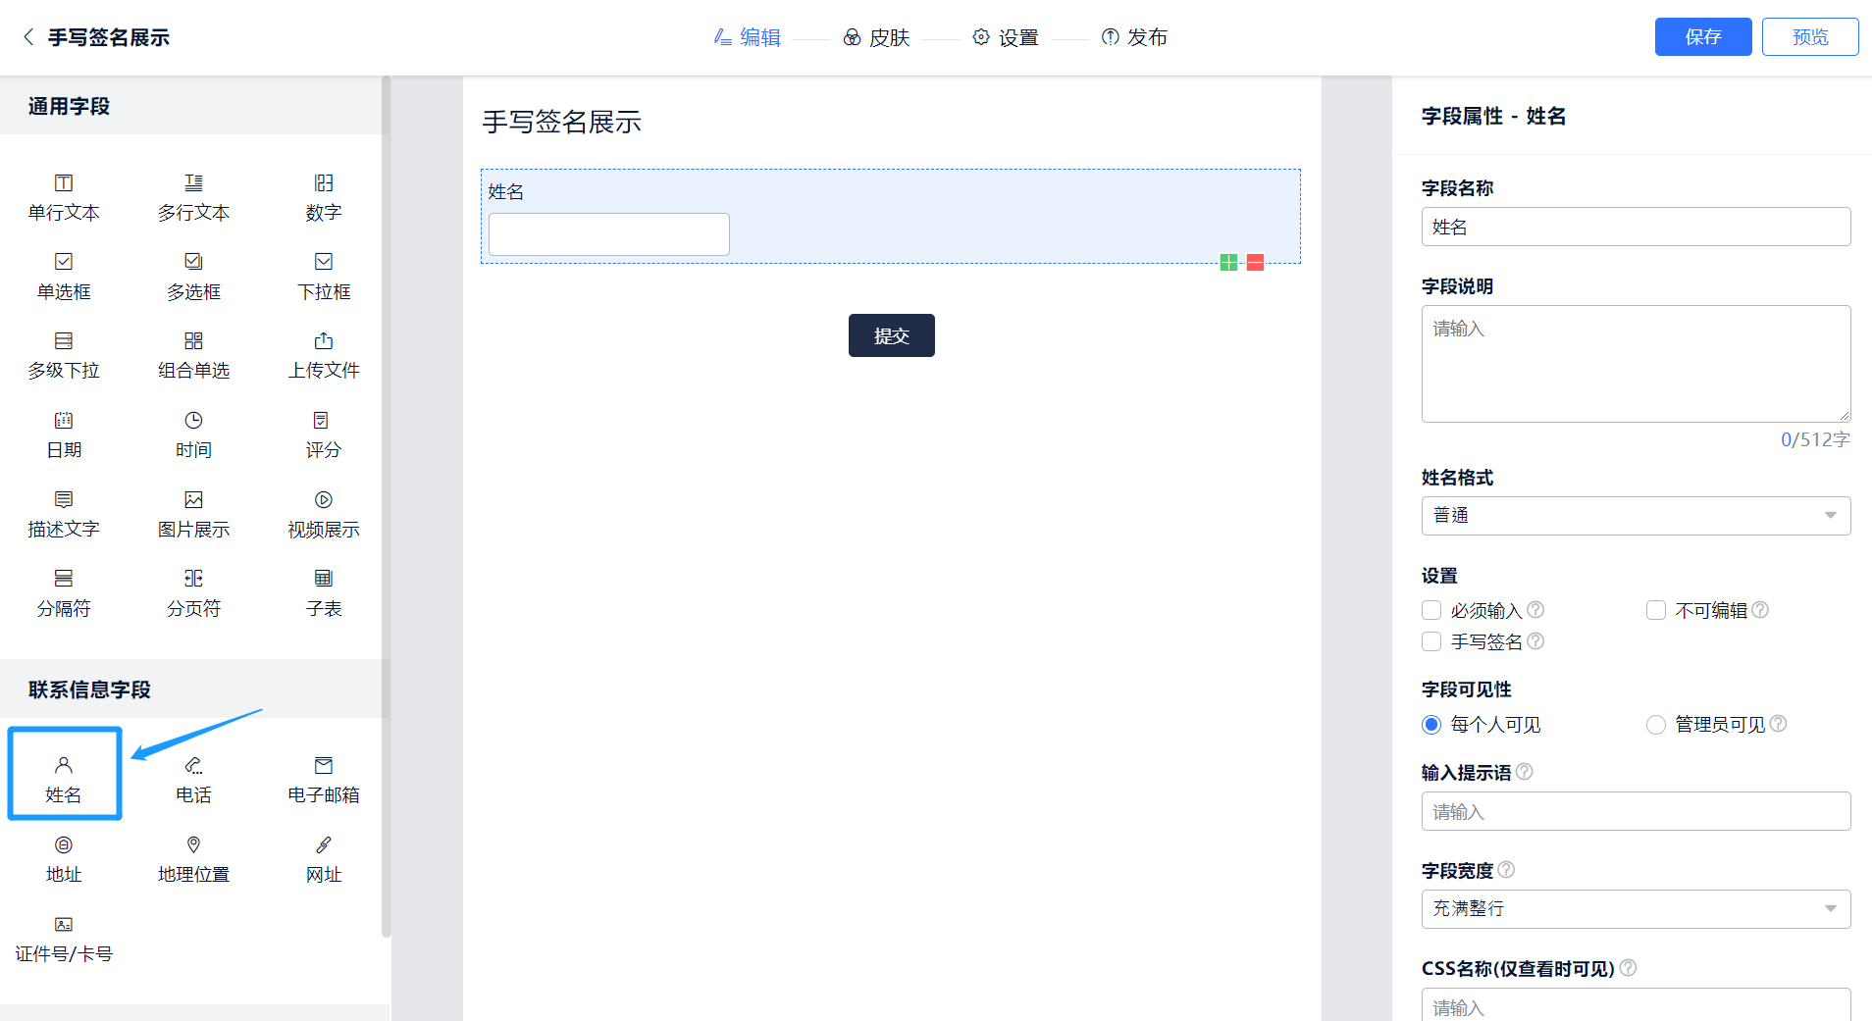1872x1021 pixels.
Task: Tick the 手写签名 checkbox
Action: 1431,641
